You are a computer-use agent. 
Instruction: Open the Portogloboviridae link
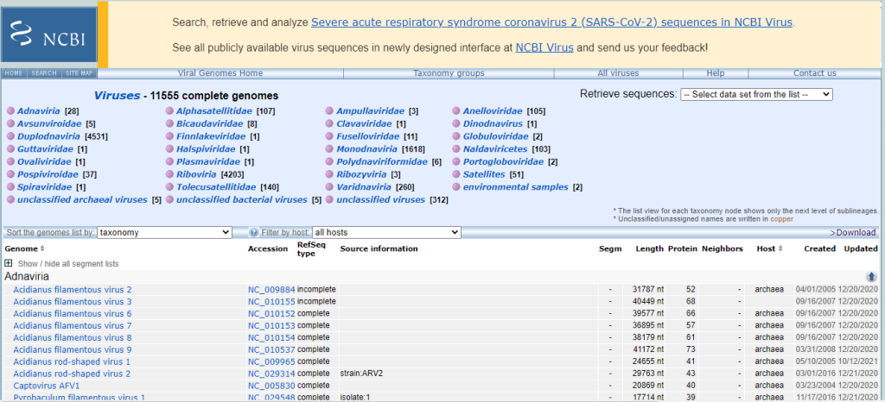pyautogui.click(x=503, y=161)
